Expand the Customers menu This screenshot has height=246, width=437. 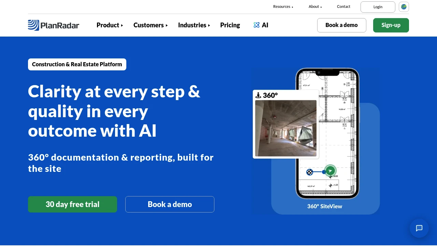[x=151, y=25]
